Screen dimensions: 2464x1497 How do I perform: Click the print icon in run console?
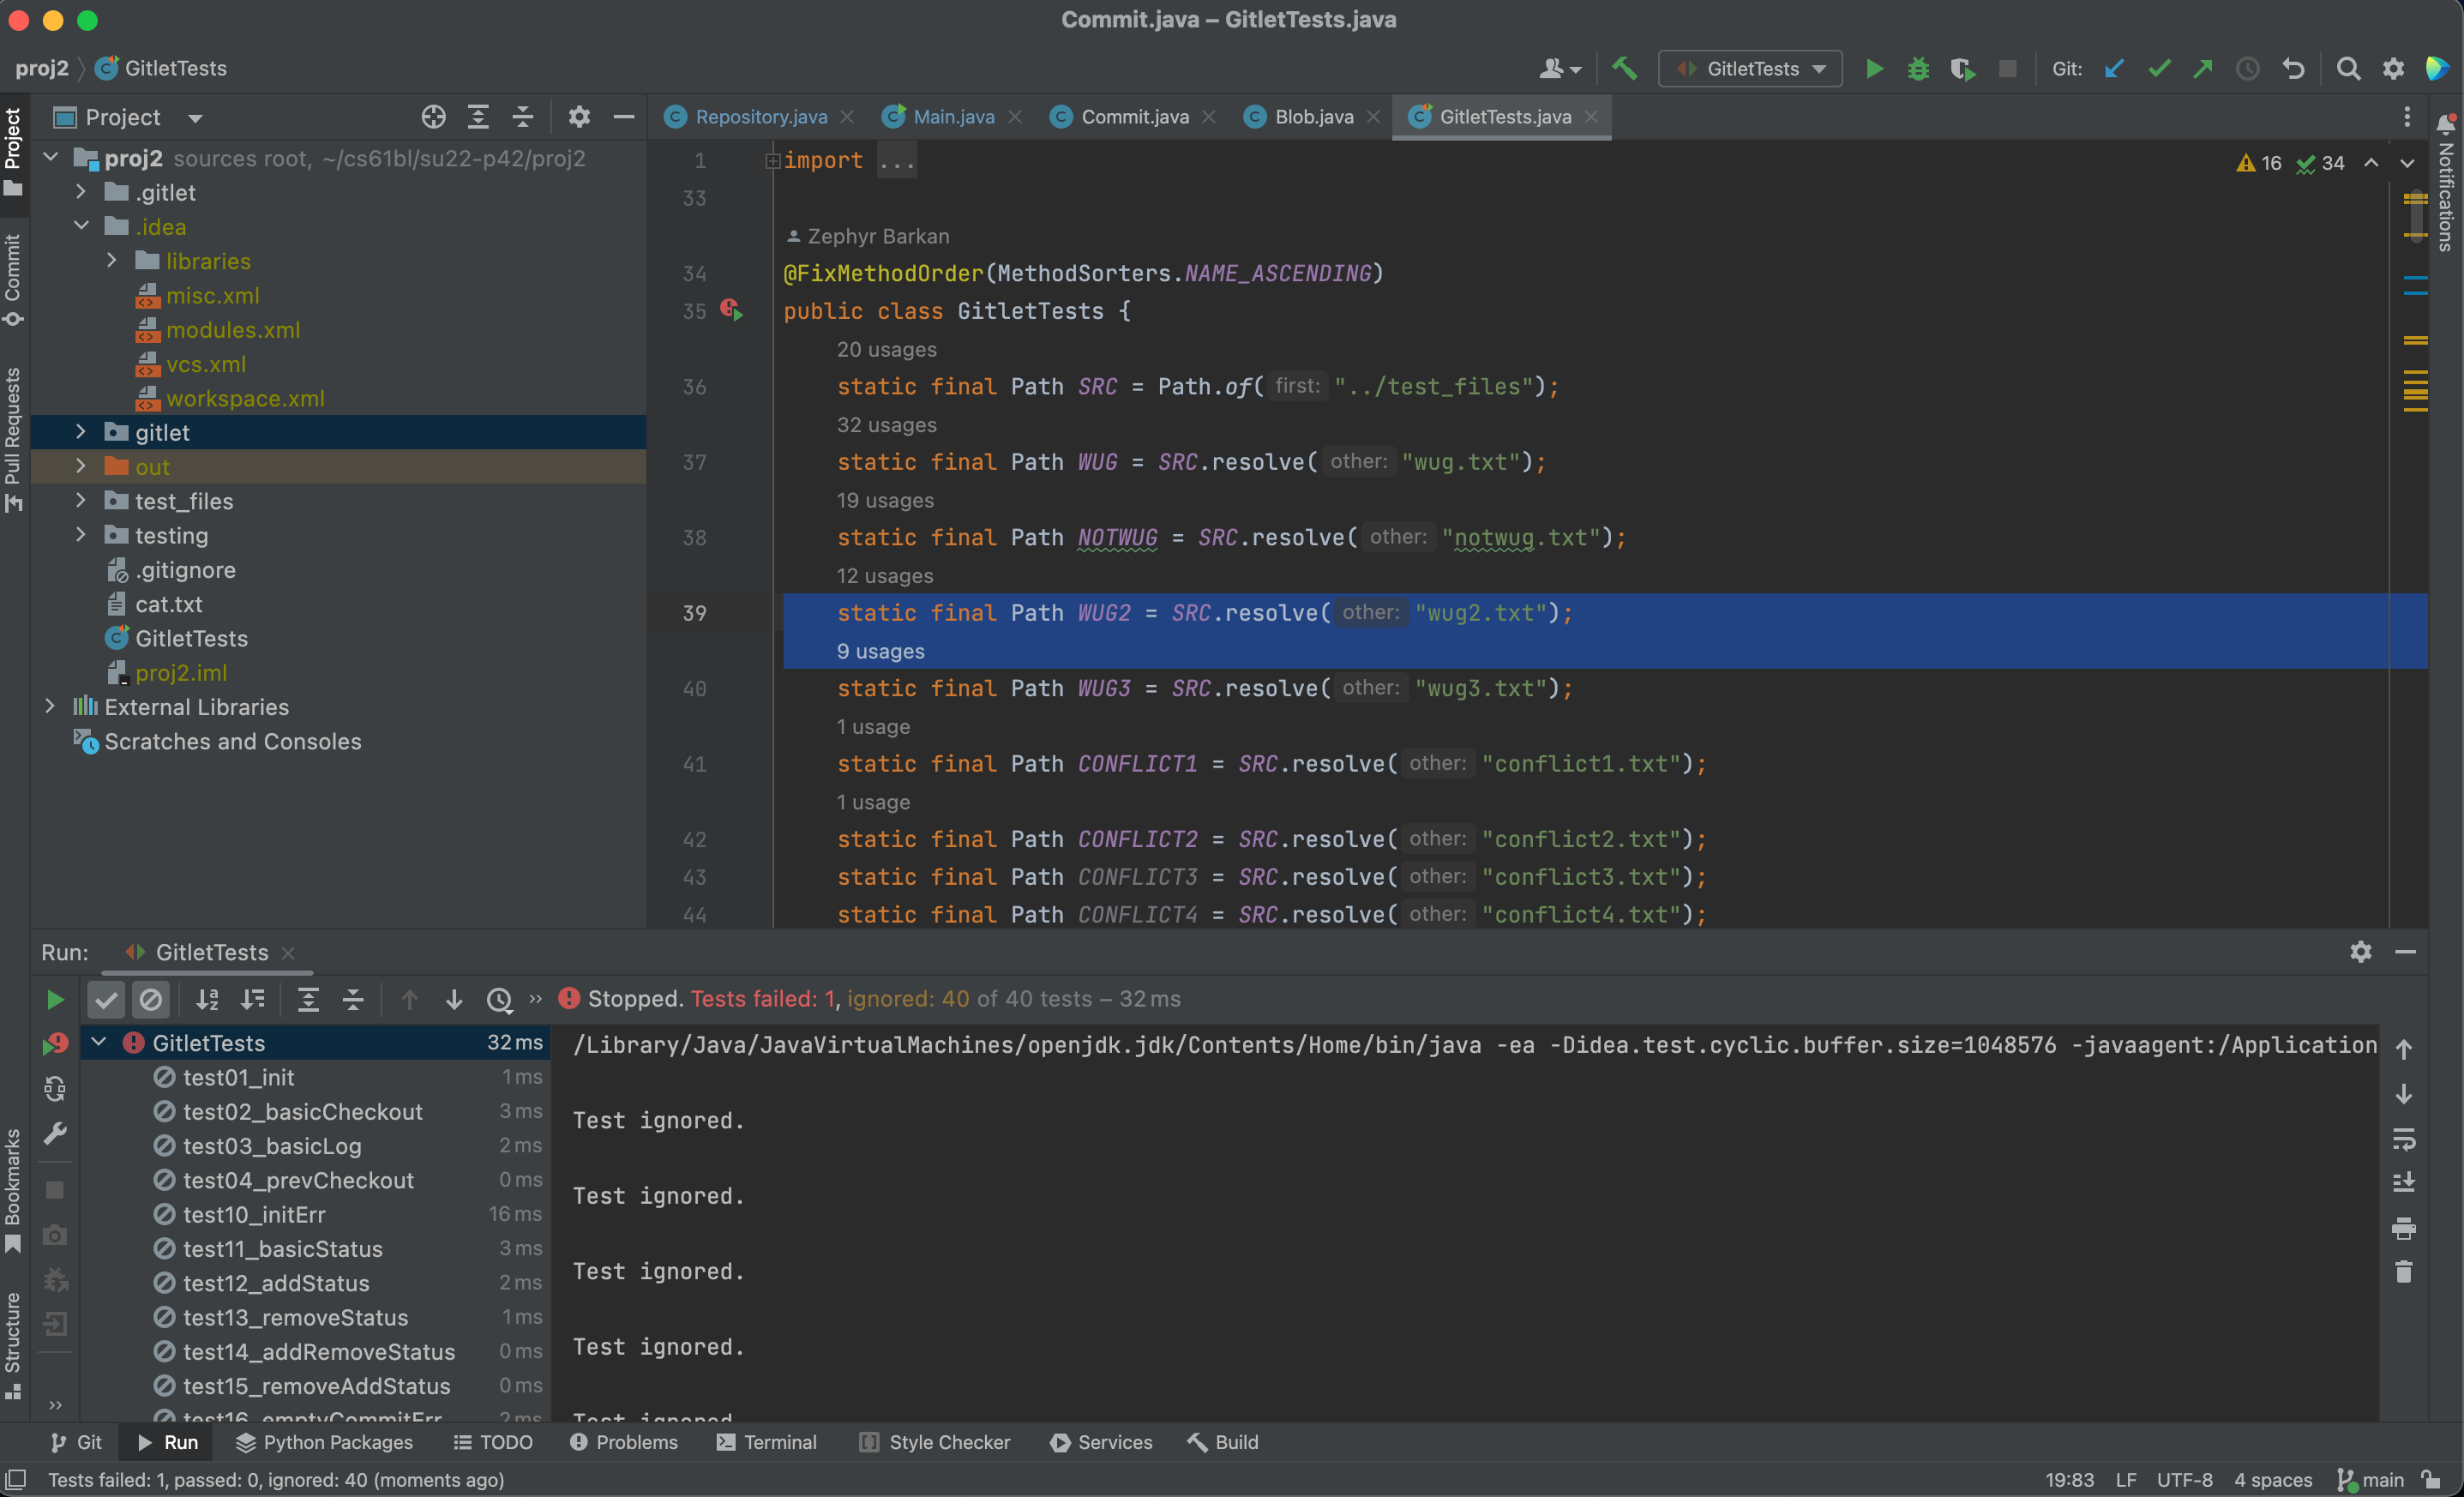click(2403, 1228)
